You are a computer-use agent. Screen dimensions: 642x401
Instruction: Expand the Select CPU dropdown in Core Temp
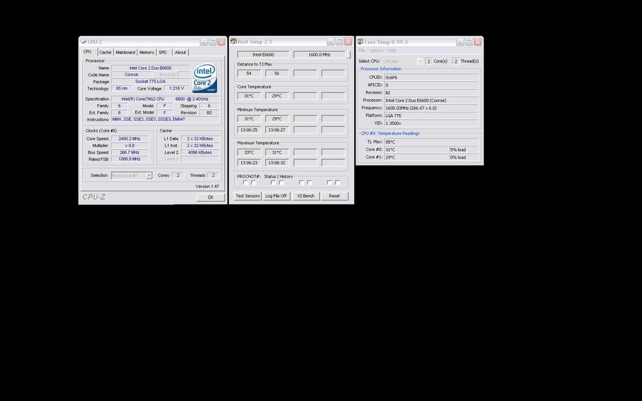[420, 61]
